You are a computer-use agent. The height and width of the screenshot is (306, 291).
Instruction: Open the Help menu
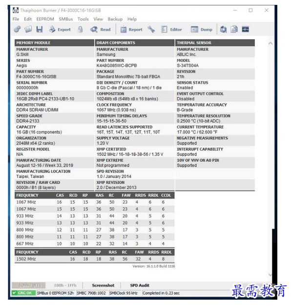(132, 19)
